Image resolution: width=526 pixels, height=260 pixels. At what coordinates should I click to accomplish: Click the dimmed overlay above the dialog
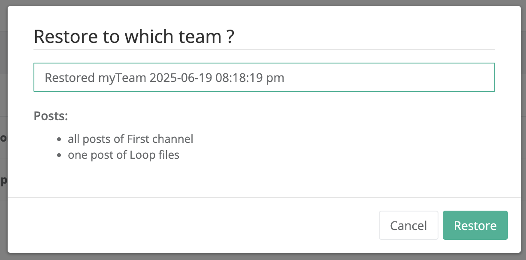(263, 3)
